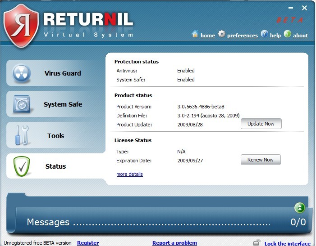
Task: Click the Product Update 2009/08/28 value
Action: [190, 125]
